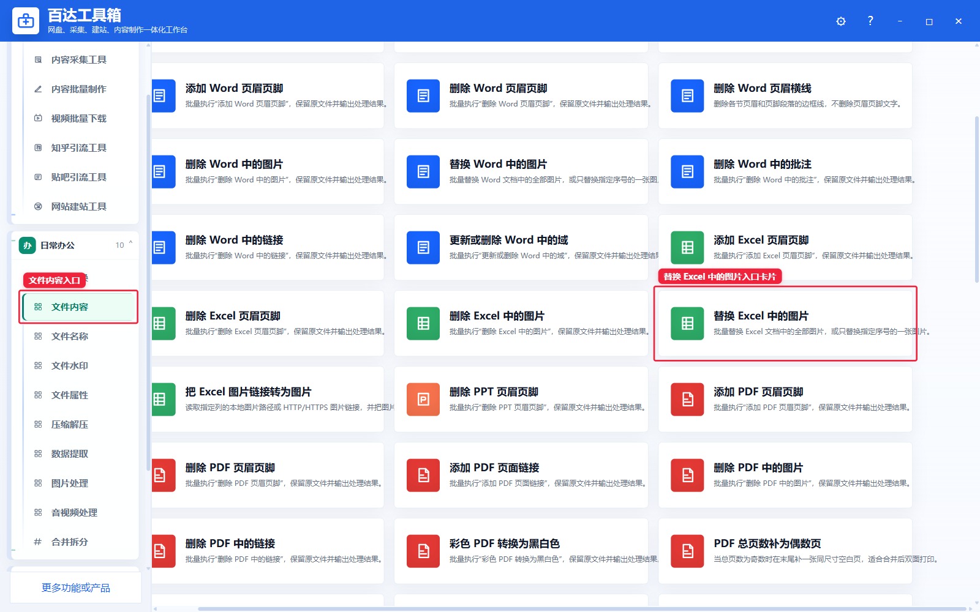The width and height of the screenshot is (980, 612).
Task: Click icon of 删除 Word 页眉横线 card
Action: click(x=687, y=95)
